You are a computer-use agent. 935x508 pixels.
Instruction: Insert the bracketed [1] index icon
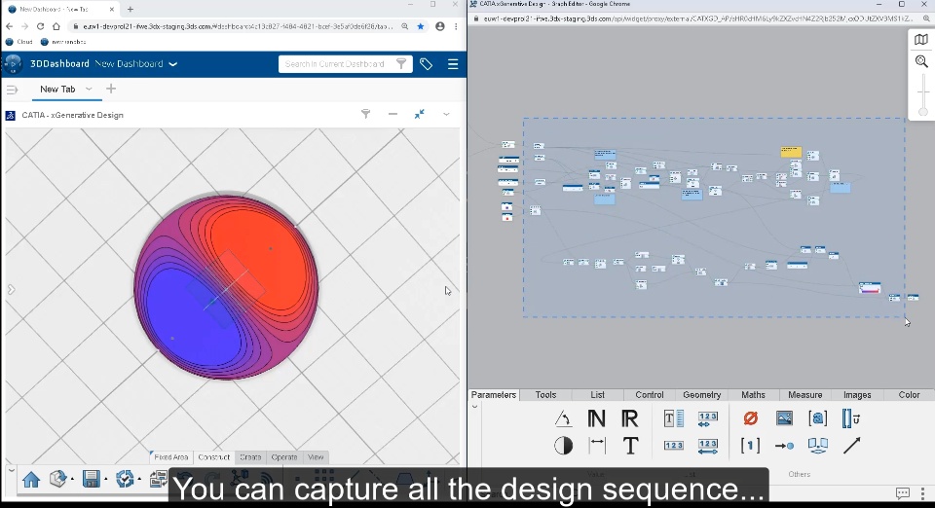(750, 445)
